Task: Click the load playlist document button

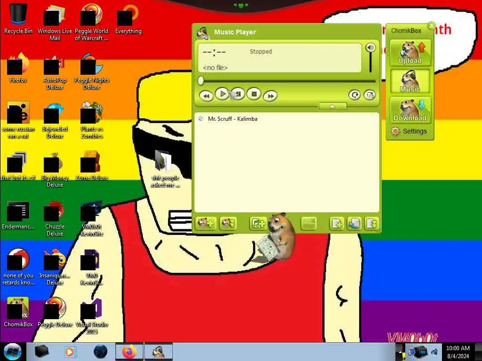Action: point(354,223)
